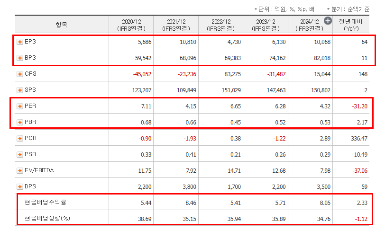Click the DPS row label
The width and height of the screenshot is (376, 230).
coord(30,186)
